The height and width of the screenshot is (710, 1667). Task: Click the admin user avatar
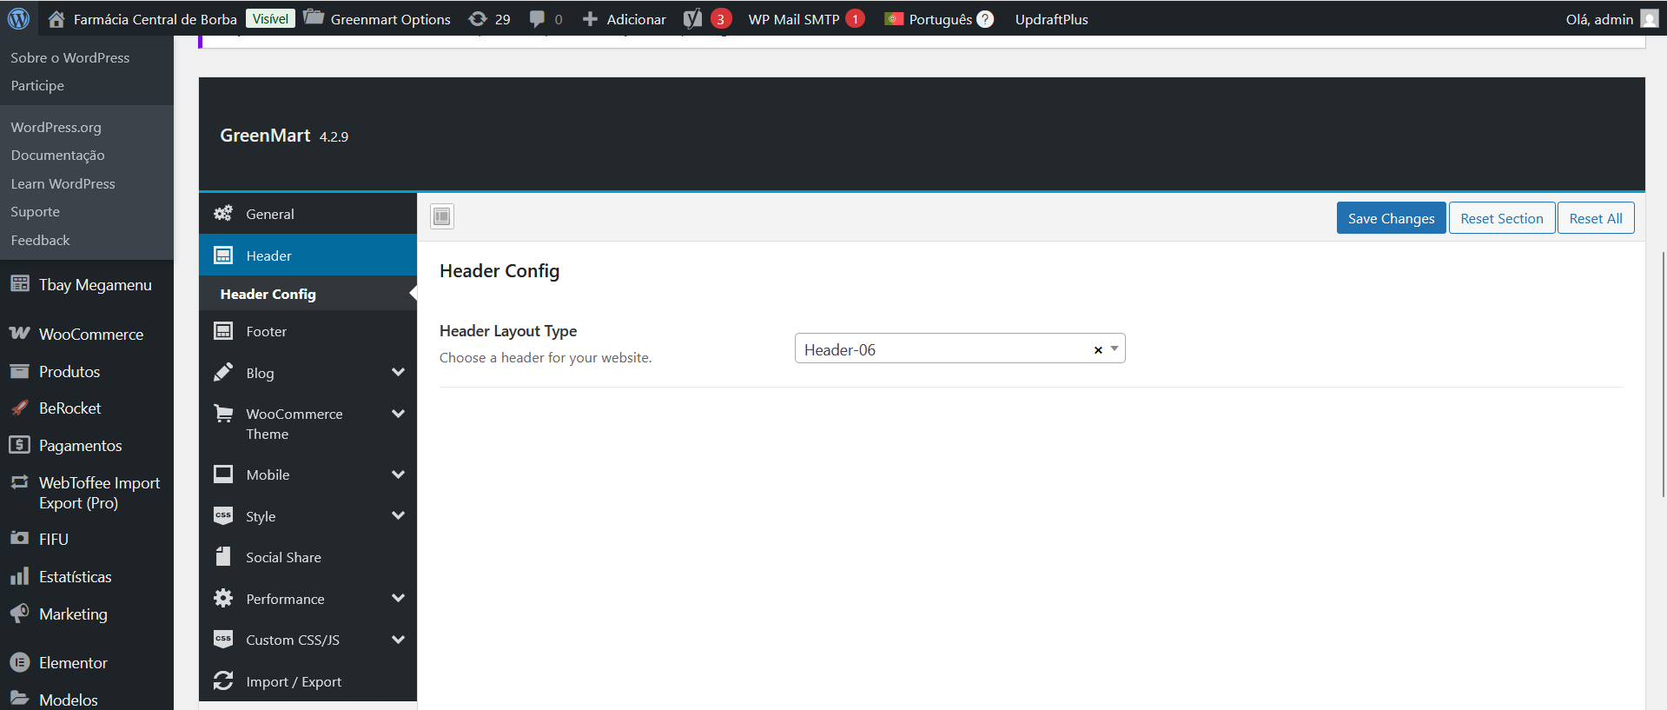[x=1649, y=19]
